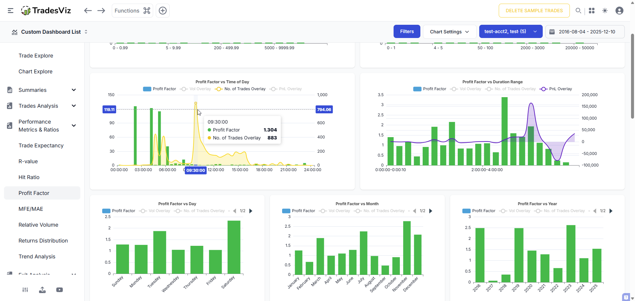Open sidebar settings sliders icon

[x=25, y=290]
